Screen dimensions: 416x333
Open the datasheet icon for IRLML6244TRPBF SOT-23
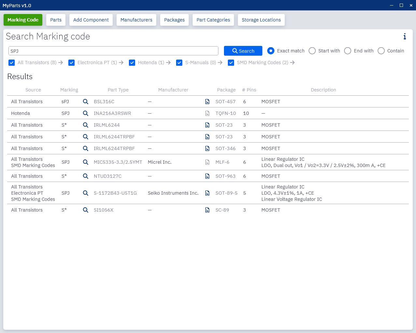coord(207,137)
